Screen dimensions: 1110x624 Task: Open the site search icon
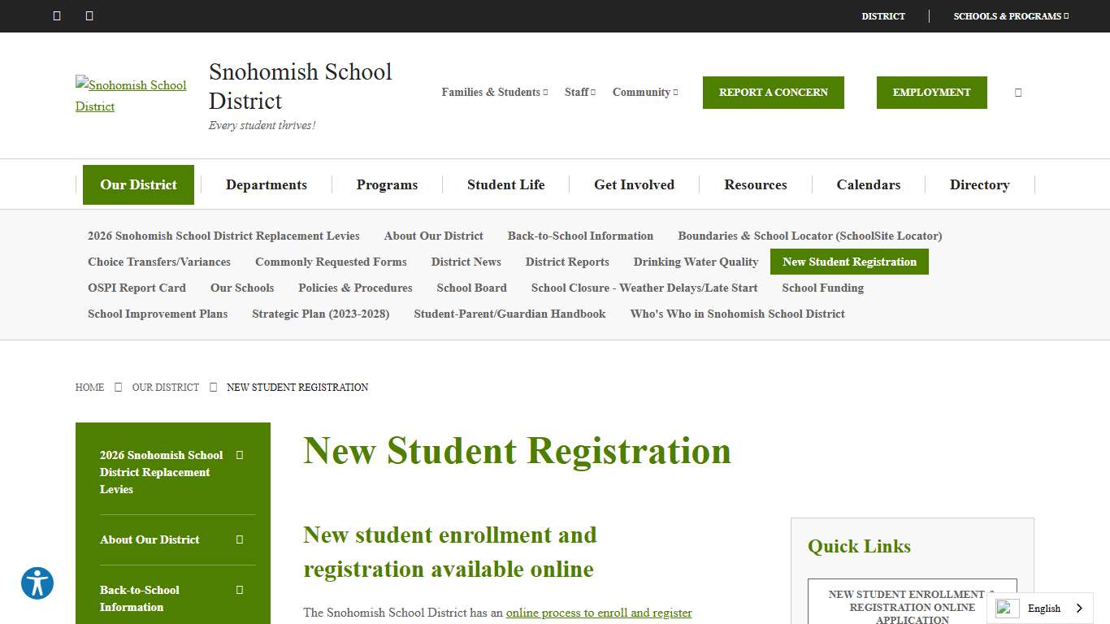(1017, 92)
